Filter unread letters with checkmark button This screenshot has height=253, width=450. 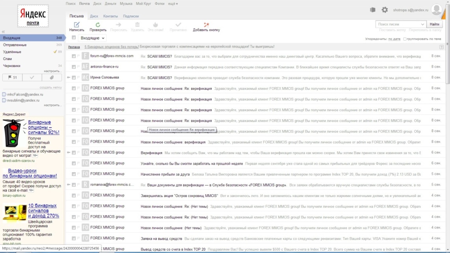(x=32, y=78)
